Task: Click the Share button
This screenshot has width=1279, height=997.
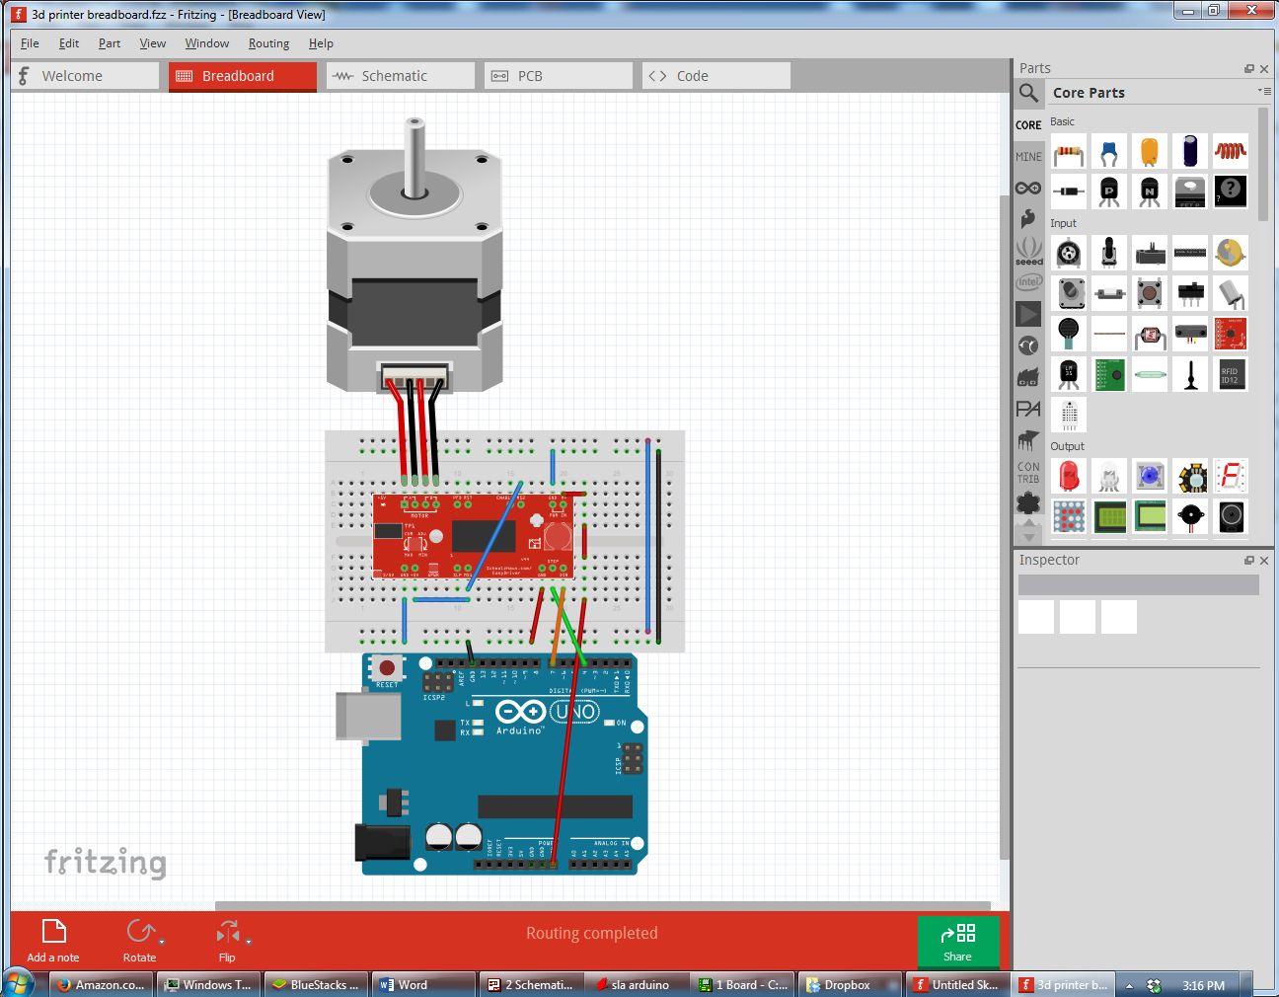Action: point(957,942)
